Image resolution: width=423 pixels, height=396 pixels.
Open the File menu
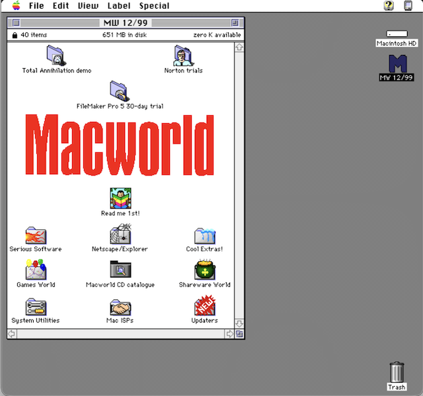coord(36,6)
